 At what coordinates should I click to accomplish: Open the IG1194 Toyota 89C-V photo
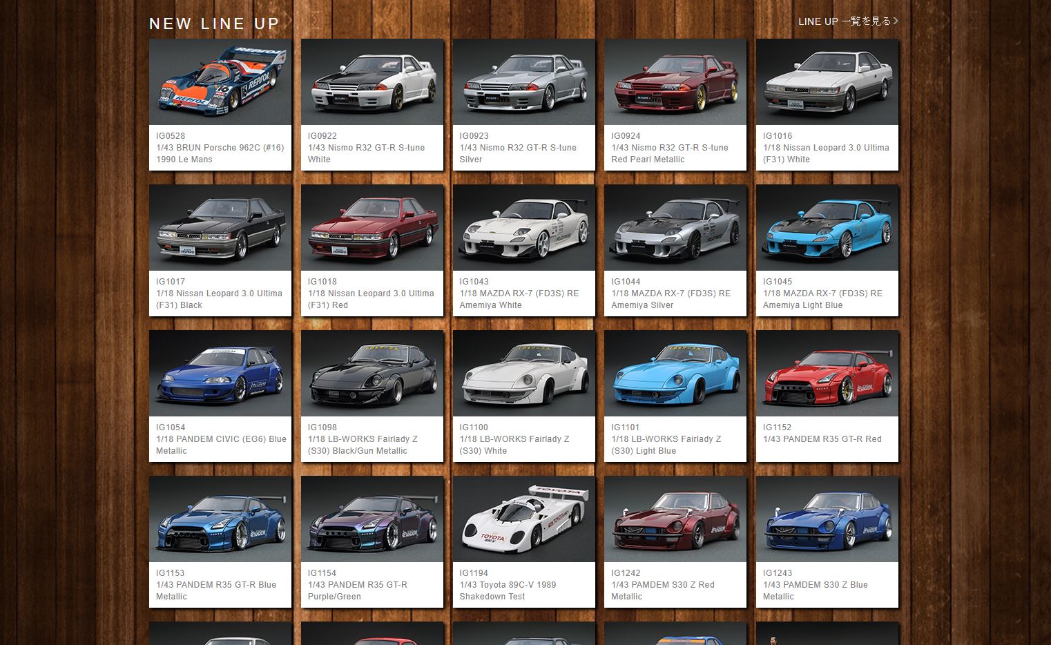coord(524,519)
